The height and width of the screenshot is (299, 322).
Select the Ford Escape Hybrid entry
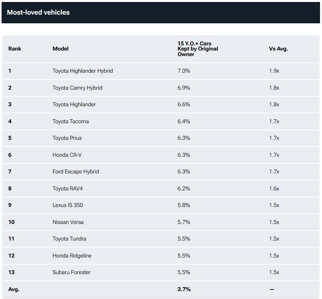(x=76, y=171)
